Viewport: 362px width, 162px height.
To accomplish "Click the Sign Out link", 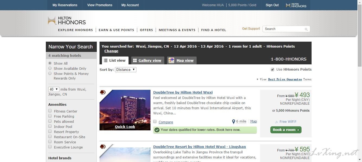I will coord(272,5).
